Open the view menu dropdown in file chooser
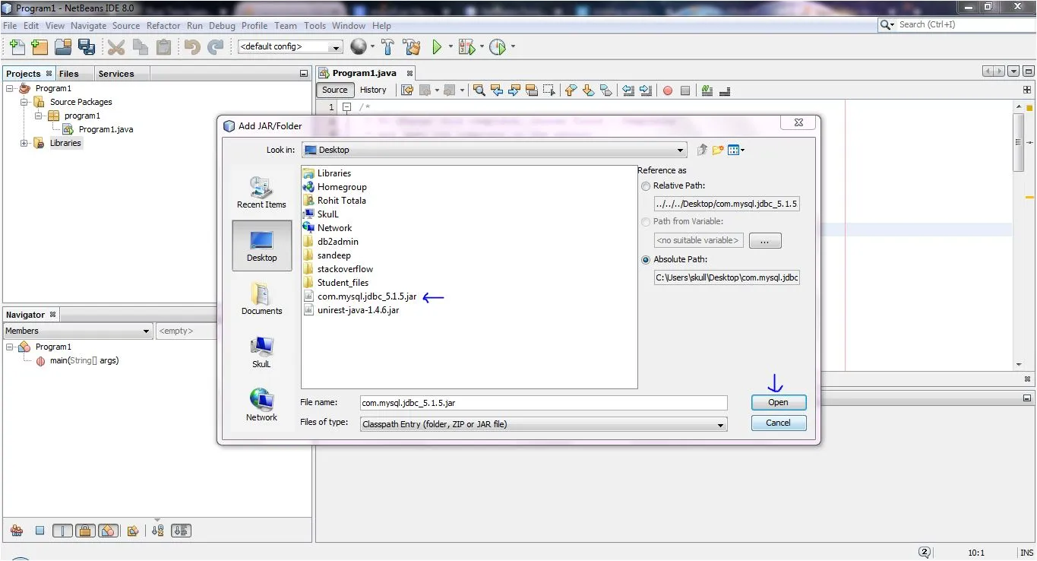The image size is (1037, 561). coord(736,150)
